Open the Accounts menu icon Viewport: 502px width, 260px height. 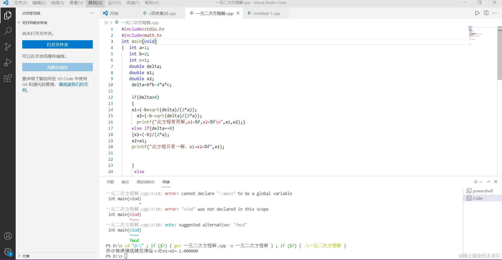pyautogui.click(x=8, y=236)
